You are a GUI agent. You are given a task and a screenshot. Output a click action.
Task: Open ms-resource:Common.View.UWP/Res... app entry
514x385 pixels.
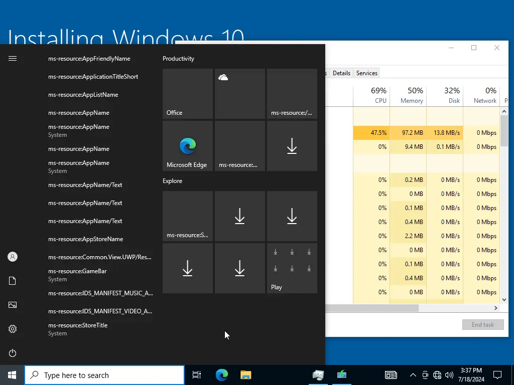click(100, 257)
